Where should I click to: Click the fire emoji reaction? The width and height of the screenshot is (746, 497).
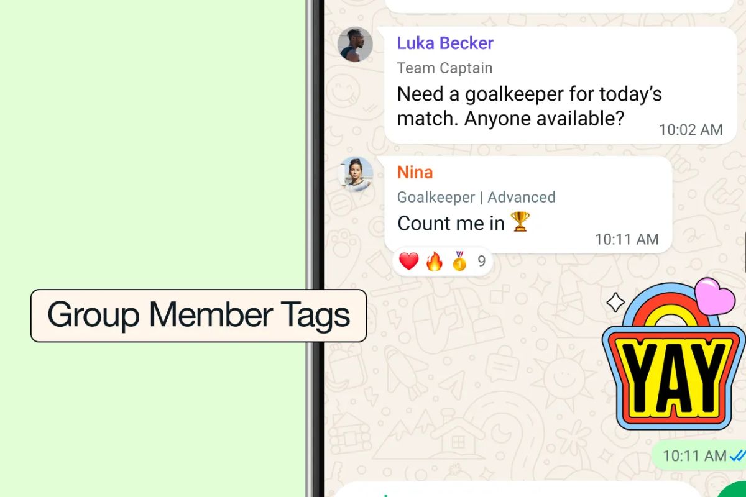[x=434, y=262]
